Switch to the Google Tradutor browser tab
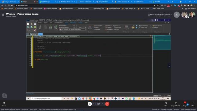The image size is (197, 111). pos(105,2)
